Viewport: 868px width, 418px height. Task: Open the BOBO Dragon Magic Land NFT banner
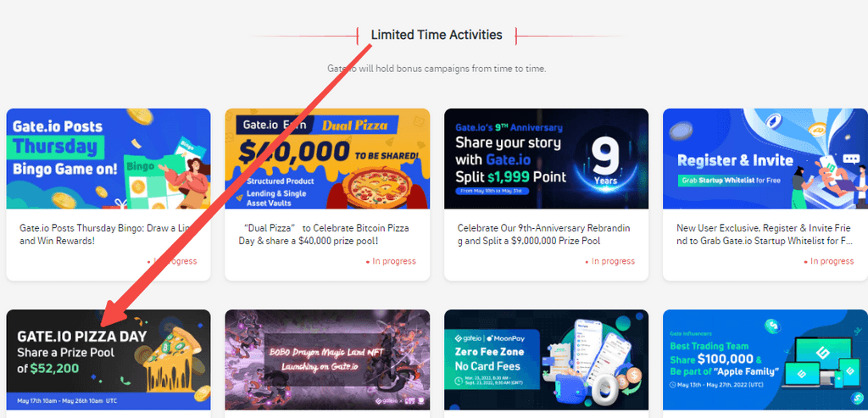327,359
